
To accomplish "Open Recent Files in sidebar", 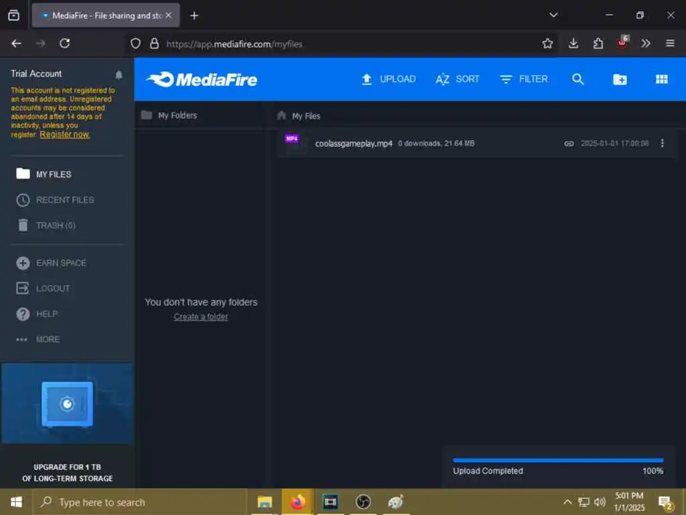I will pyautogui.click(x=55, y=200).
